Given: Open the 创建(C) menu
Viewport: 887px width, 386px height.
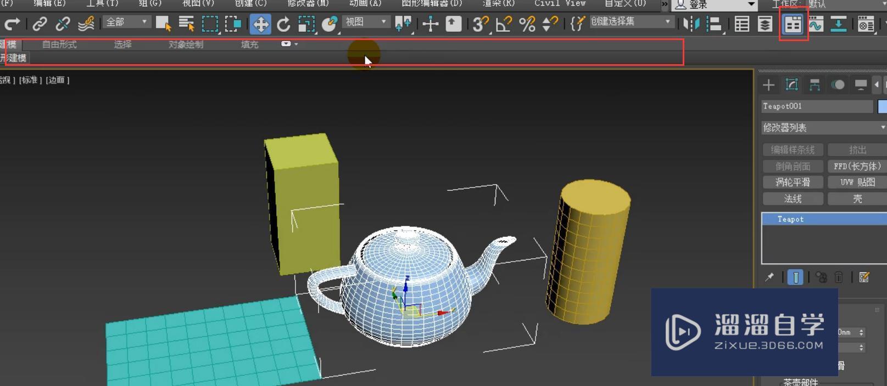Looking at the screenshot, I should [x=250, y=3].
